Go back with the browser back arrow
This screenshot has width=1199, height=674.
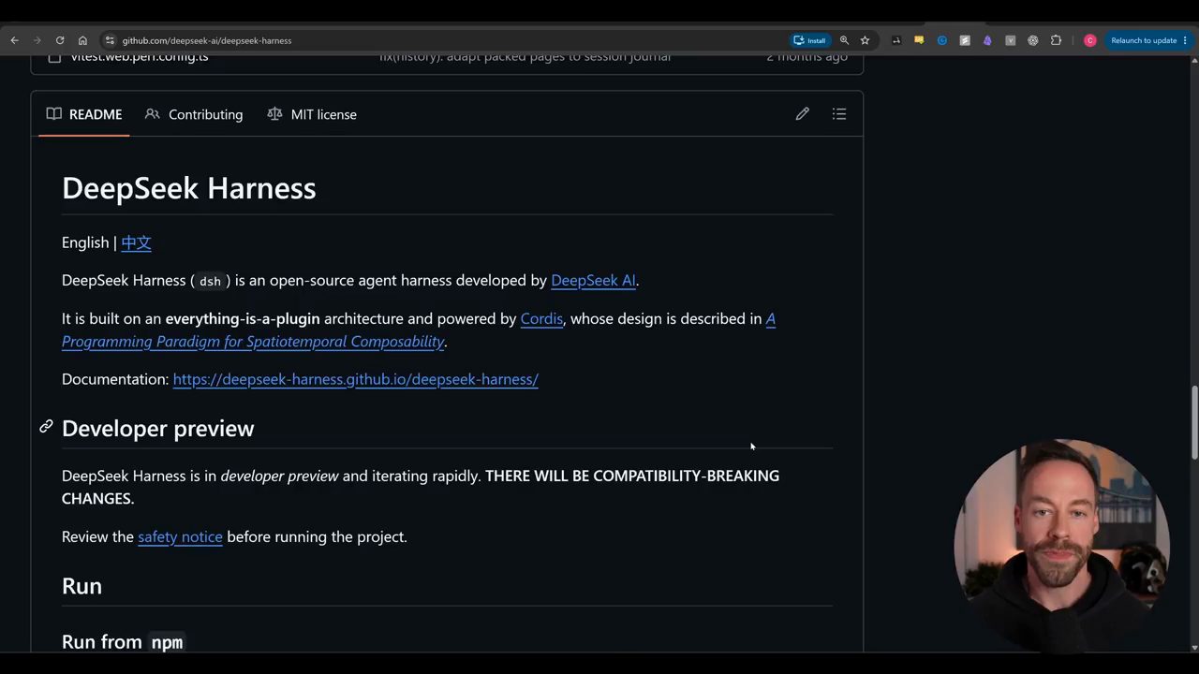click(14, 40)
